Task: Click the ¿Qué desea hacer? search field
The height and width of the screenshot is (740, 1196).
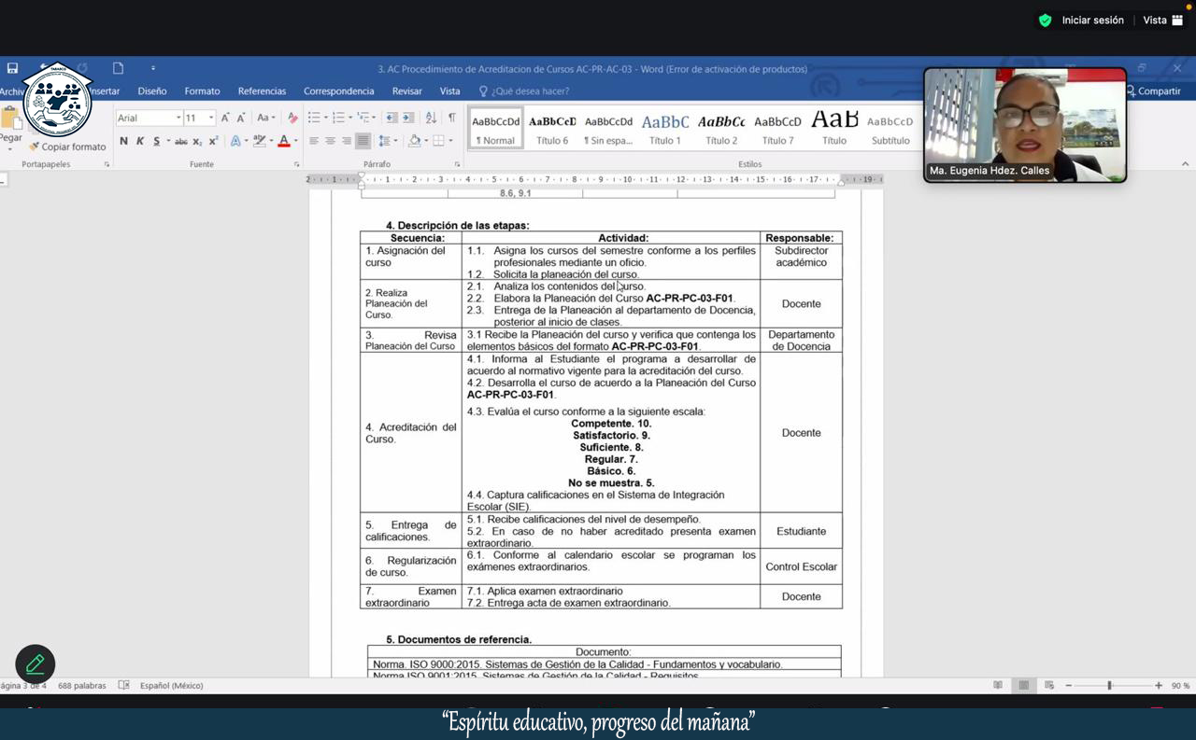Action: pyautogui.click(x=524, y=91)
